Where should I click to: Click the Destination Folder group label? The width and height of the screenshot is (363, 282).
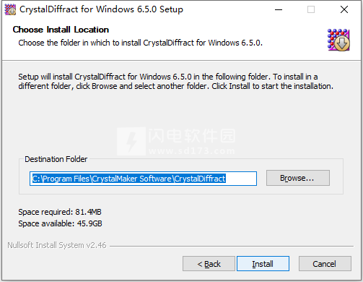coord(56,159)
